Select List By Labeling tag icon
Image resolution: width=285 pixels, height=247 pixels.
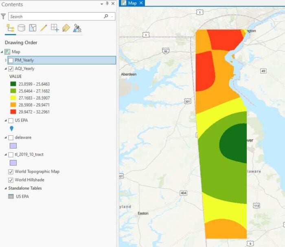pos(66,28)
